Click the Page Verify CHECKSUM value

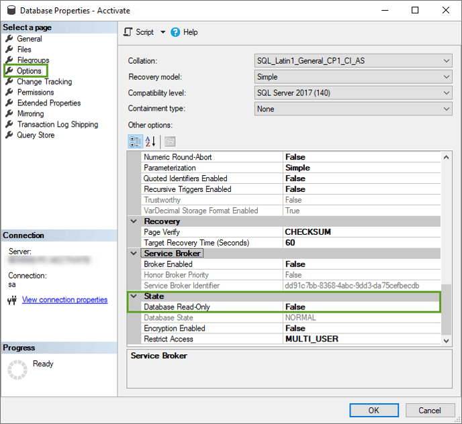click(308, 232)
